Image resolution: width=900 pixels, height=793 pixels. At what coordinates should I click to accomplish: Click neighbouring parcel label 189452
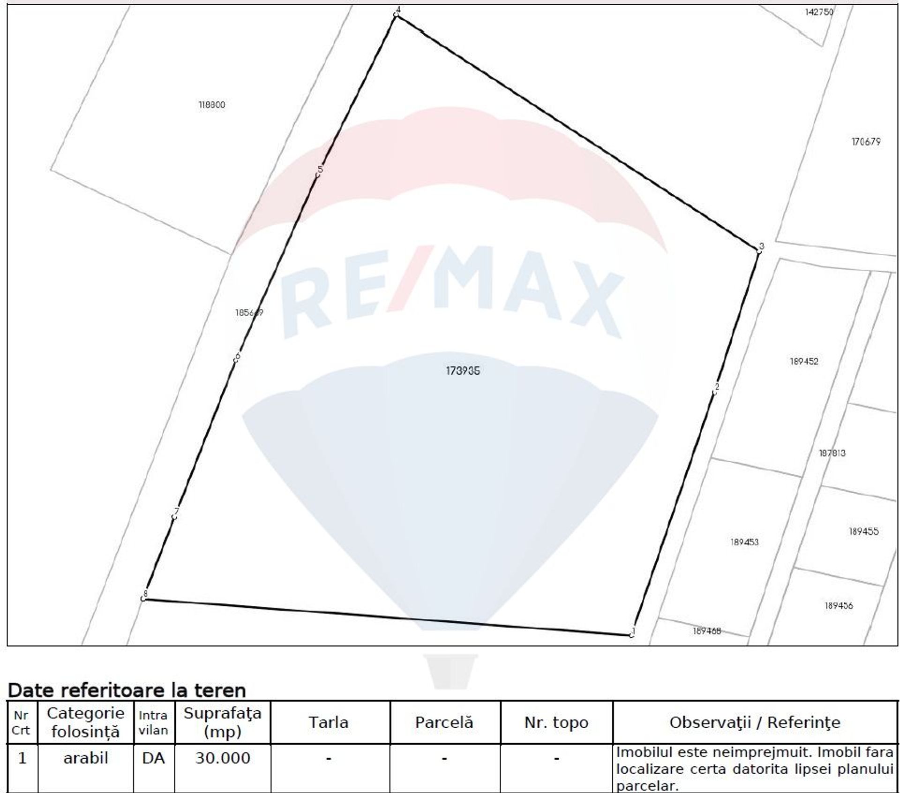tap(804, 361)
